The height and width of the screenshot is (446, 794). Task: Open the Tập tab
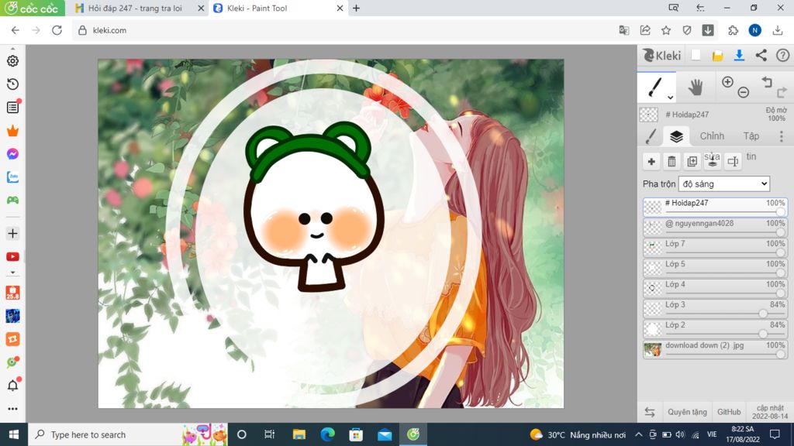tap(751, 136)
